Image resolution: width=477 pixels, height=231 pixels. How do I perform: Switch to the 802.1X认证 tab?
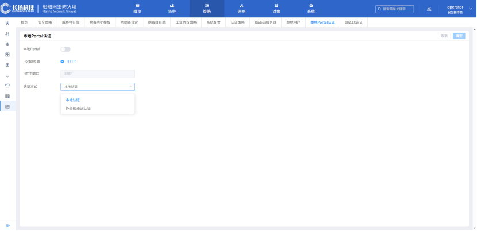[353, 22]
